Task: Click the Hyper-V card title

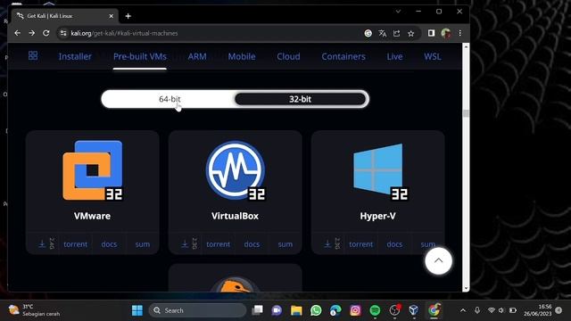Action: [377, 216]
